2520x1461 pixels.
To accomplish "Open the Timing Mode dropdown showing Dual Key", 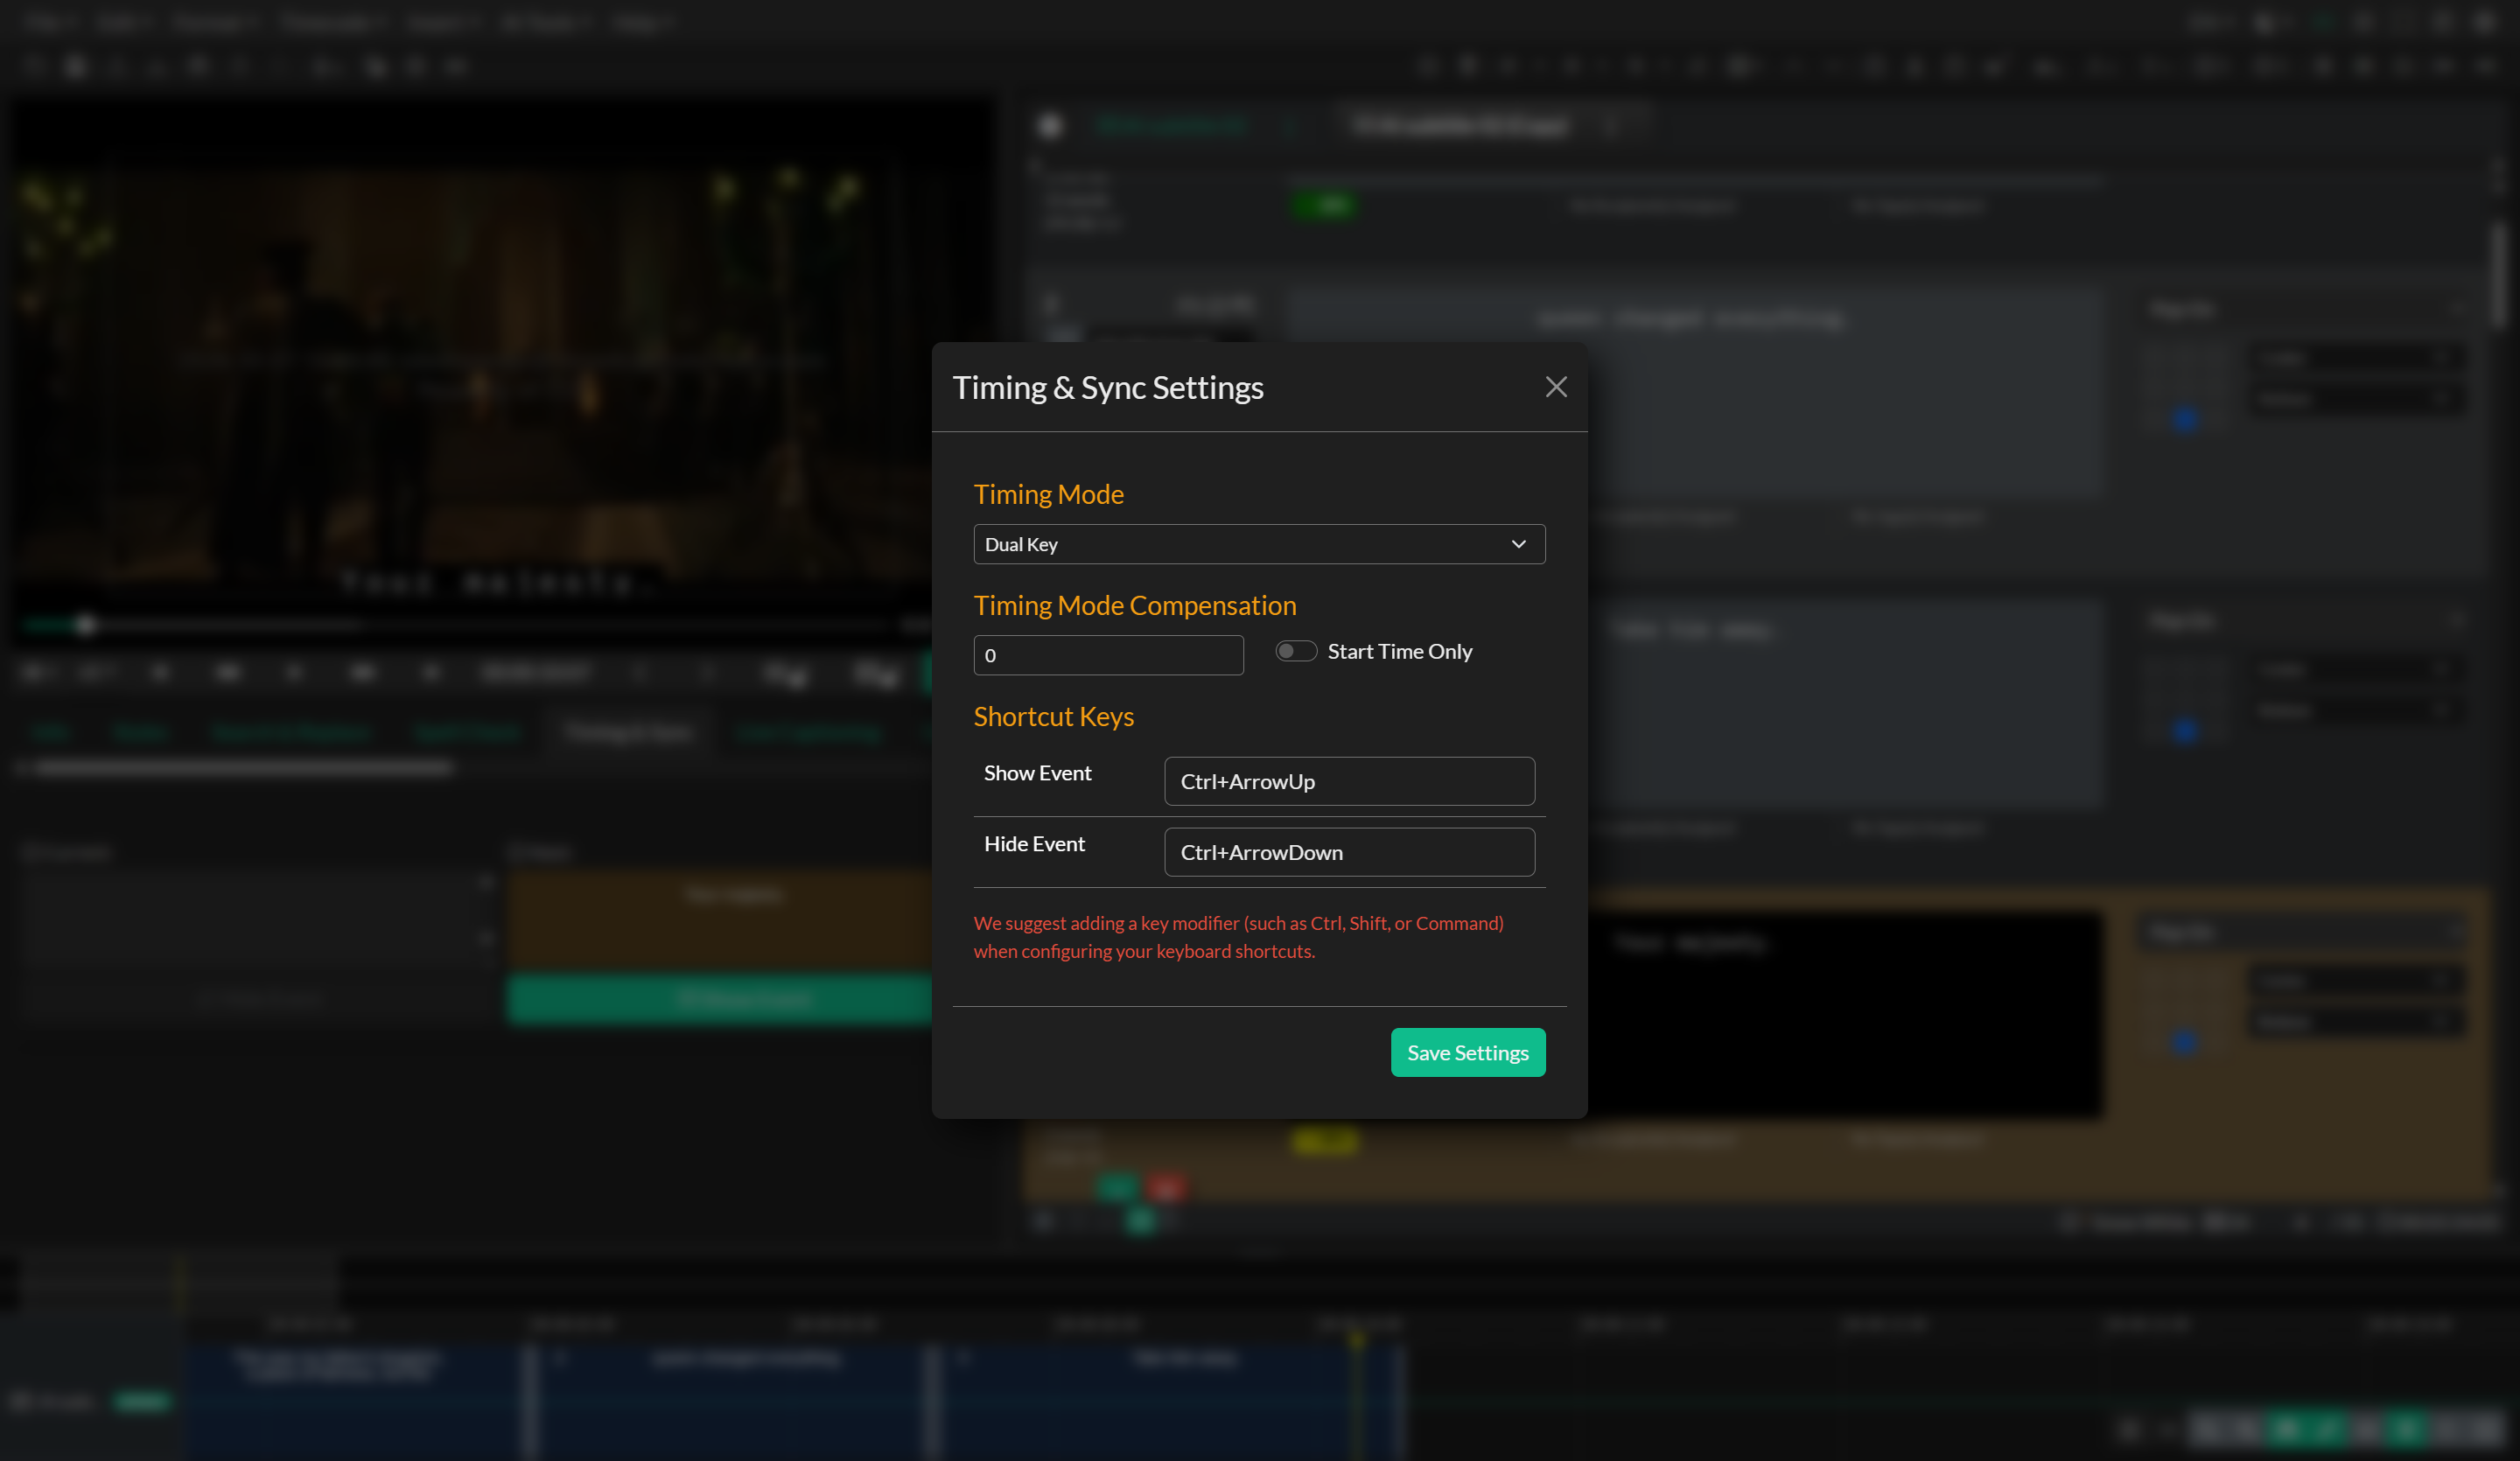I will tap(1259, 544).
